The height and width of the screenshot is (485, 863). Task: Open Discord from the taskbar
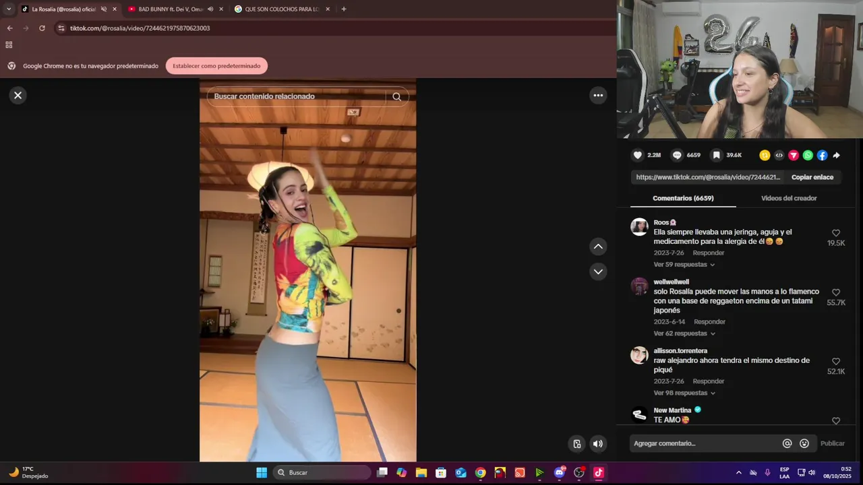coord(560,472)
